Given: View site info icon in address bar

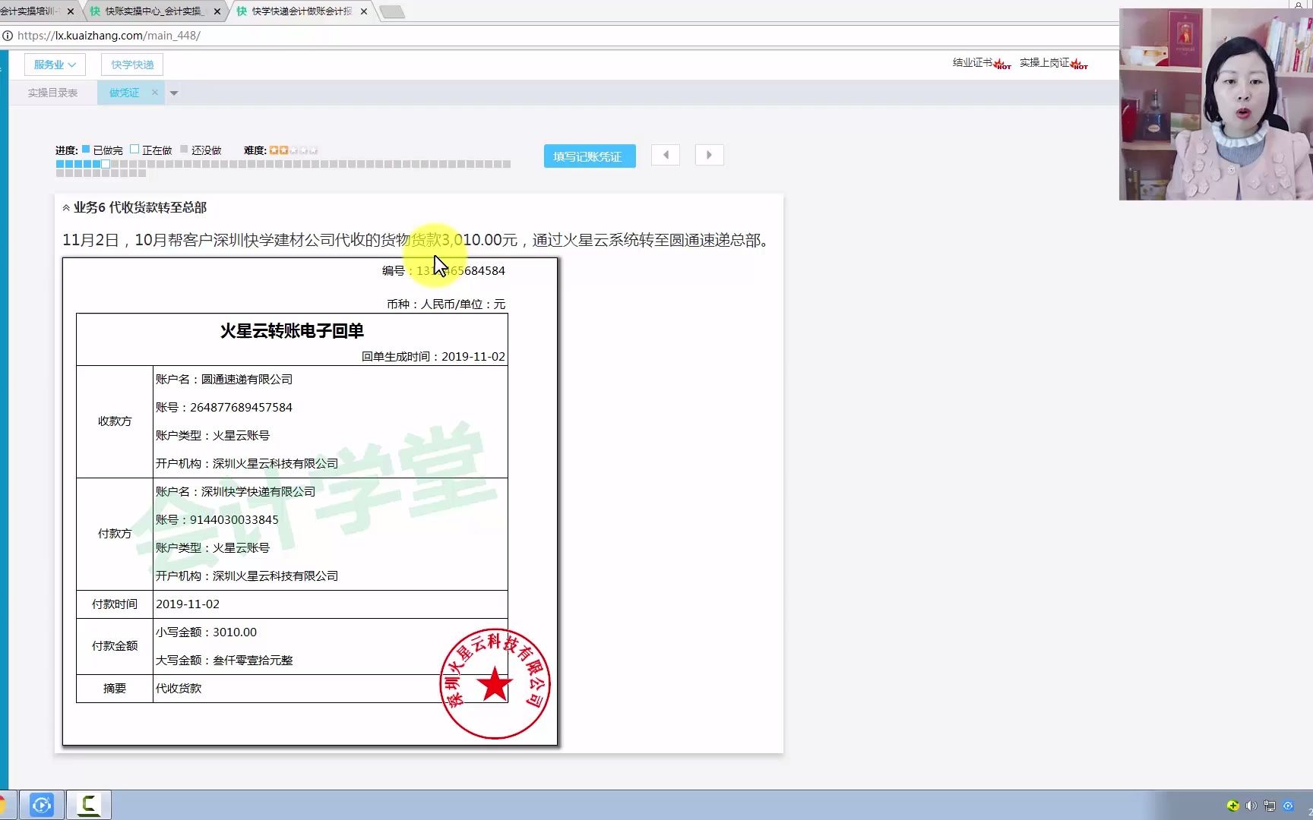Looking at the screenshot, I should click(x=8, y=36).
